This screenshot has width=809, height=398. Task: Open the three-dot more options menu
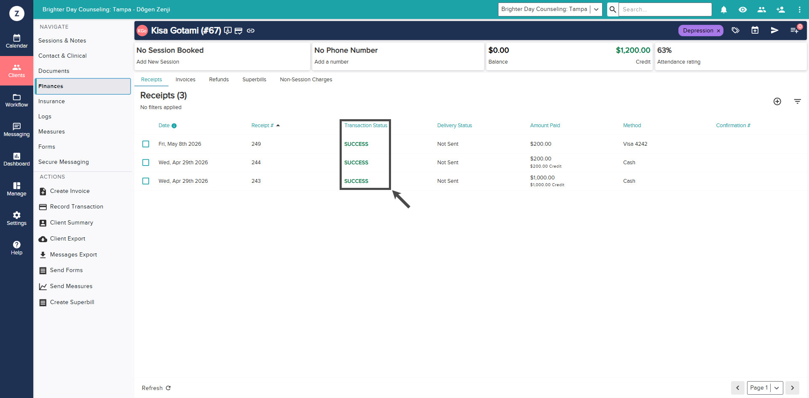coord(799,9)
